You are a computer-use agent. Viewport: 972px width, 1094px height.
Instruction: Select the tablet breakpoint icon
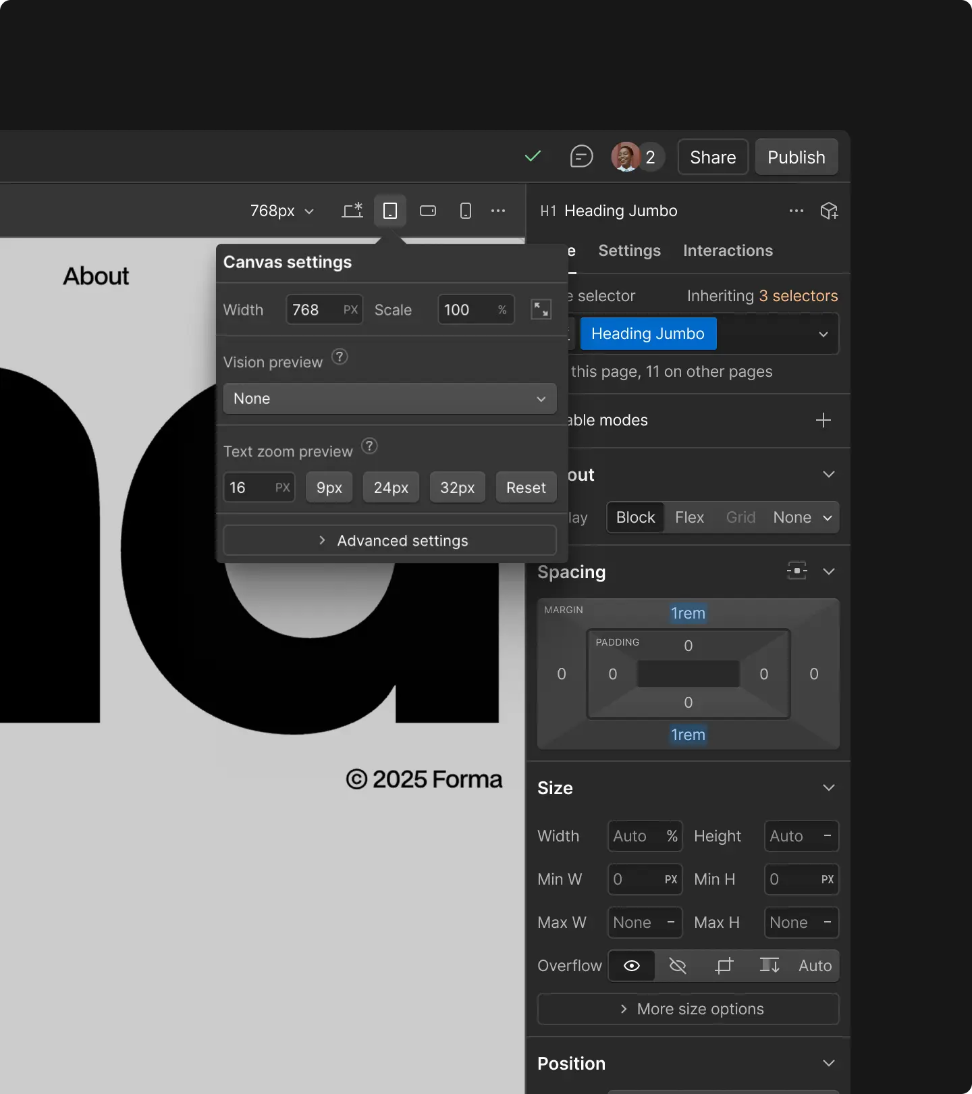pos(390,211)
